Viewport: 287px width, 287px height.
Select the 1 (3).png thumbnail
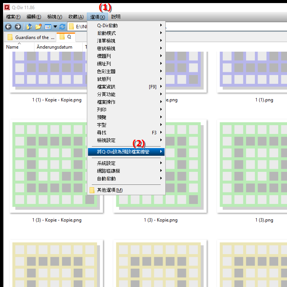[253, 166]
